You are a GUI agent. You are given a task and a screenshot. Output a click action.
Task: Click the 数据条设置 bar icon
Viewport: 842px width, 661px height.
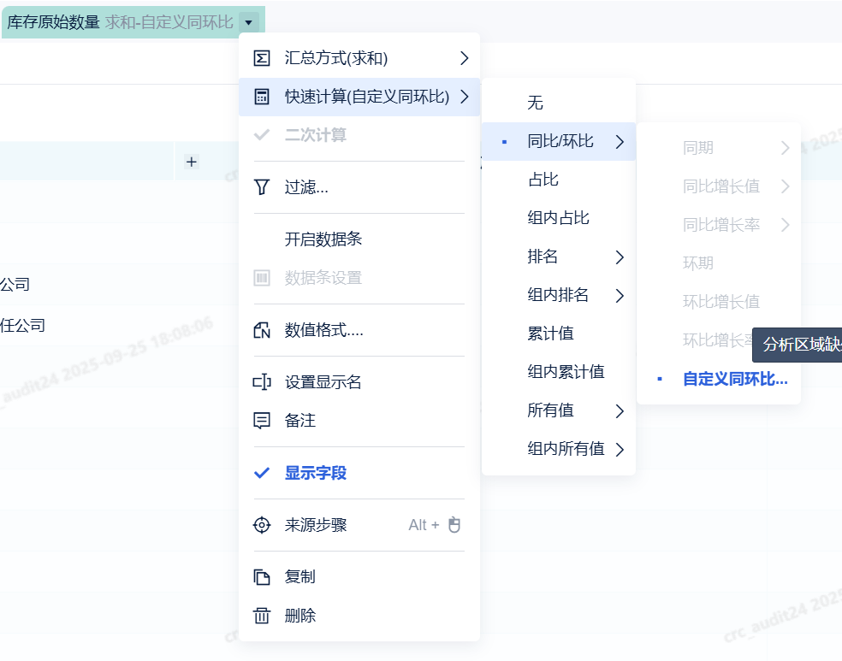(x=262, y=278)
